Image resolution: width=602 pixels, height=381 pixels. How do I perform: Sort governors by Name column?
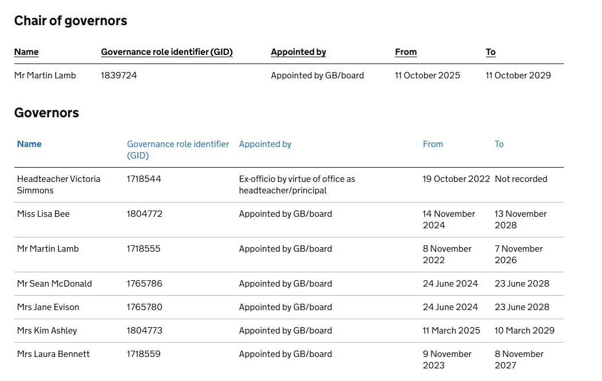[x=29, y=144]
